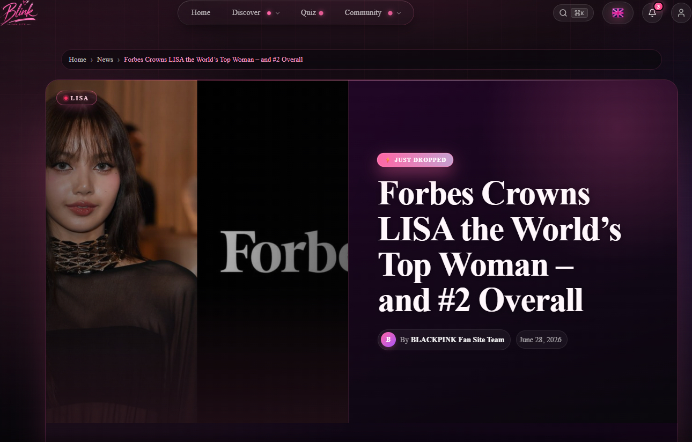This screenshot has height=442, width=692.
Task: Click the June 28, 2026 date chip
Action: 542,340
